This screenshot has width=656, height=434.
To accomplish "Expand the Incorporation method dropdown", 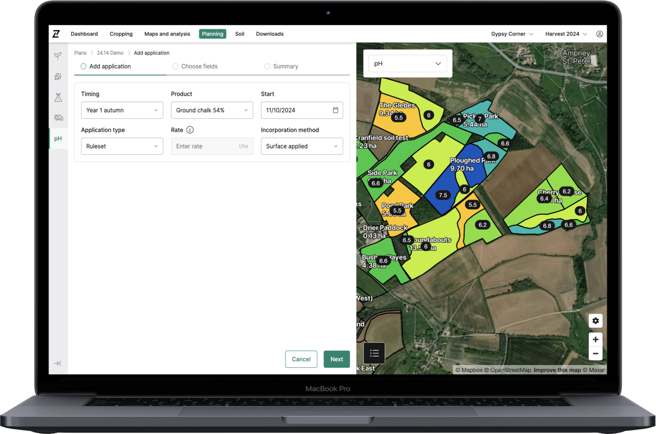I will coord(301,146).
